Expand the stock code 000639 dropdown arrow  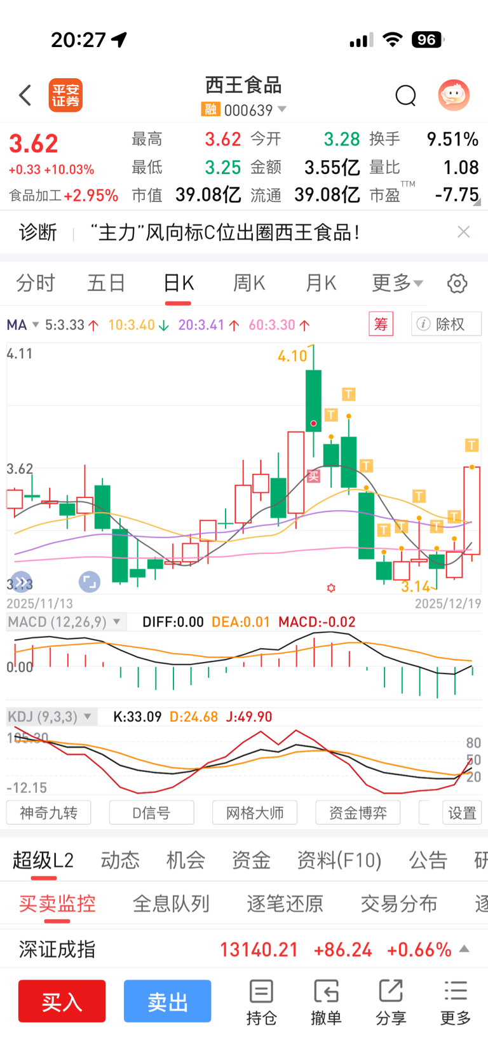(x=281, y=109)
